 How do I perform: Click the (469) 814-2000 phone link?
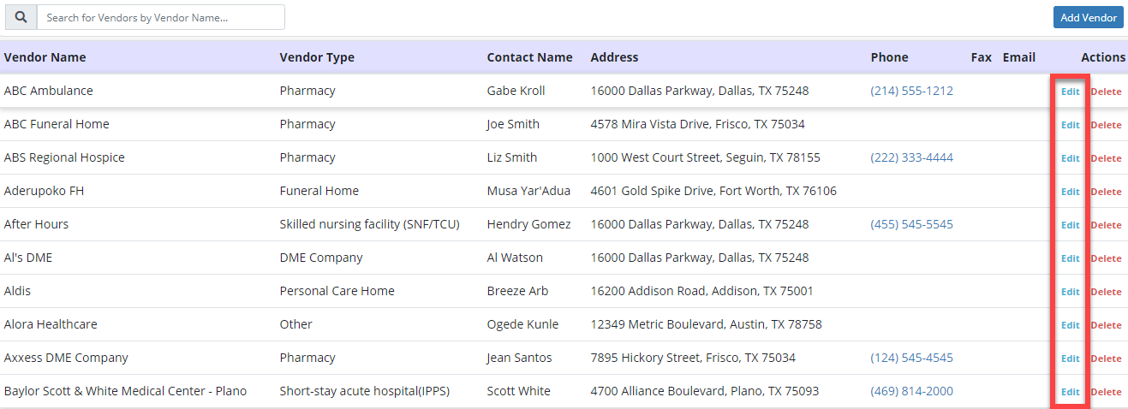pyautogui.click(x=911, y=391)
